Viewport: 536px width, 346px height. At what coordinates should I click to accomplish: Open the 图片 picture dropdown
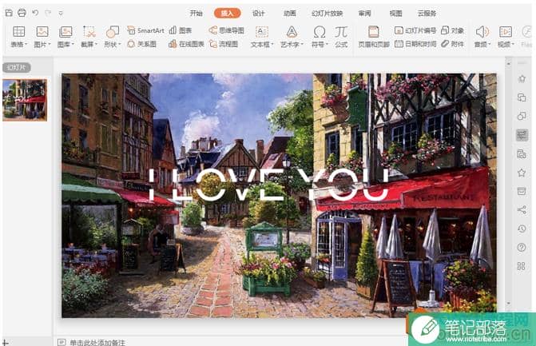[42, 37]
